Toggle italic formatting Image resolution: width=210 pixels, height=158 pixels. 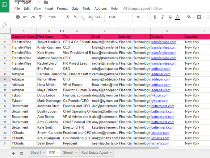pyautogui.click(x=162, y=17)
